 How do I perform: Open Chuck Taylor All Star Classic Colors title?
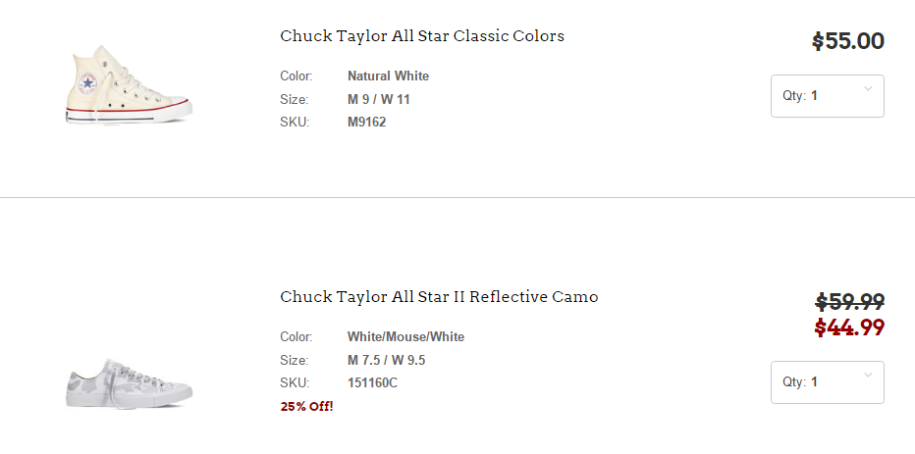tap(422, 36)
